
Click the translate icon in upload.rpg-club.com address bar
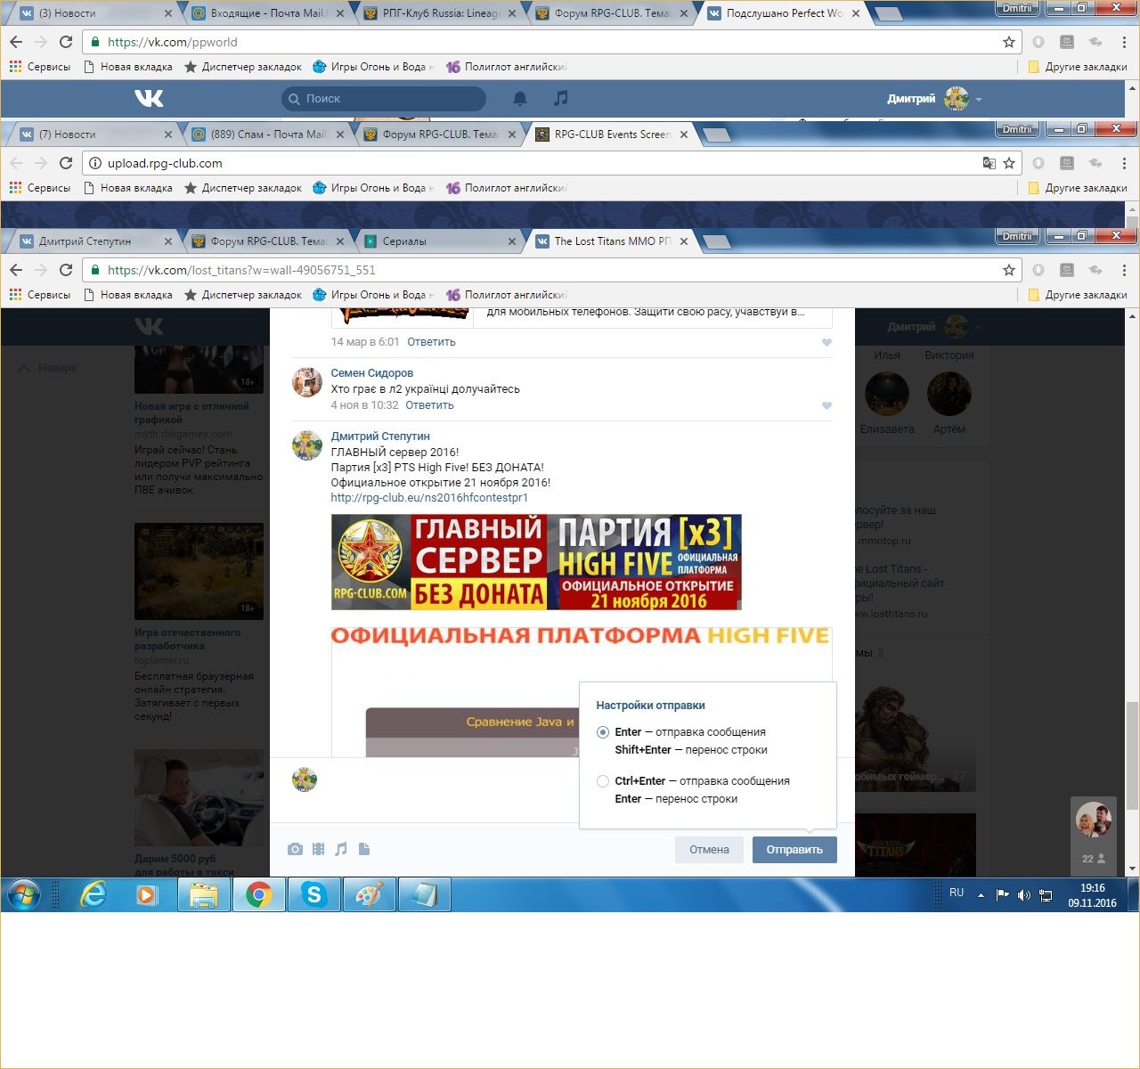[x=989, y=163]
